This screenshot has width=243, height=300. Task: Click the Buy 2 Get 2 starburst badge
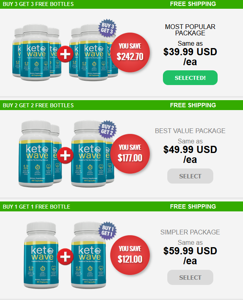[x=107, y=129]
